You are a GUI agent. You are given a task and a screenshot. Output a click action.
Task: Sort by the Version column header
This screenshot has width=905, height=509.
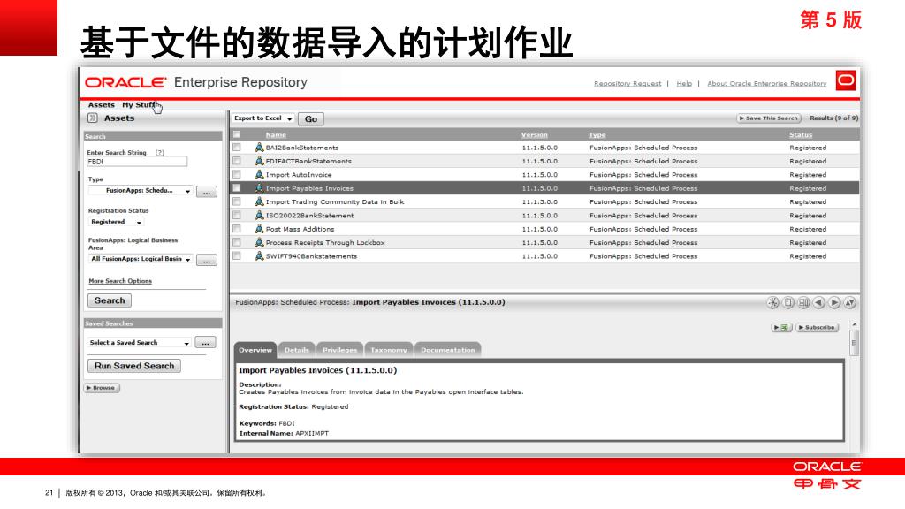click(535, 135)
